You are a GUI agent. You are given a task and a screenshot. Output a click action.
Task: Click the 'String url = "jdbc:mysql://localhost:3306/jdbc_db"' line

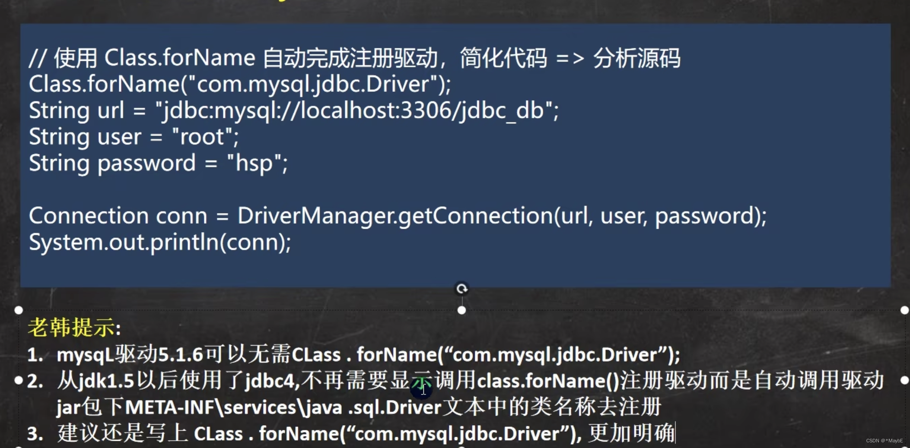tap(294, 110)
